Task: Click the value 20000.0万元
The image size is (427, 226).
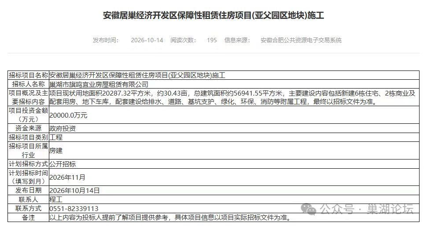Action: 68,115
